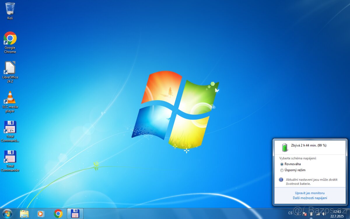Open Total Commander from the taskbar
350x219 pixels.
tap(75, 214)
